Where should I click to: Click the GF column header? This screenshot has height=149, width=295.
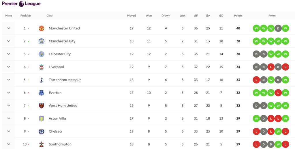pos(196,16)
